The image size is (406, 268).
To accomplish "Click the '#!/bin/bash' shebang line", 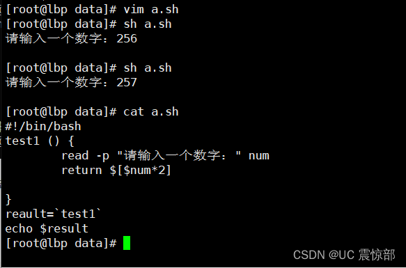I will click(43, 127).
